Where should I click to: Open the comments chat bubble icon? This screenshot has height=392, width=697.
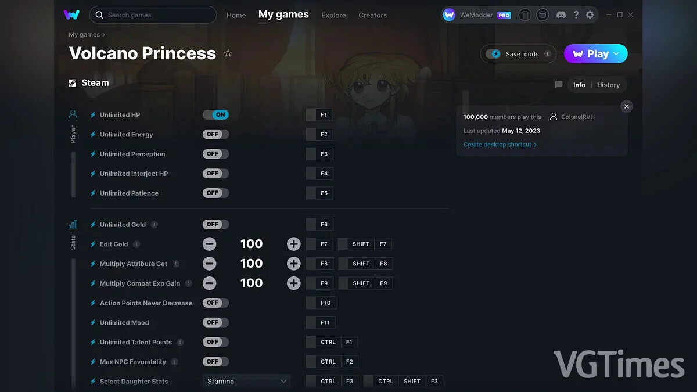[x=559, y=85]
